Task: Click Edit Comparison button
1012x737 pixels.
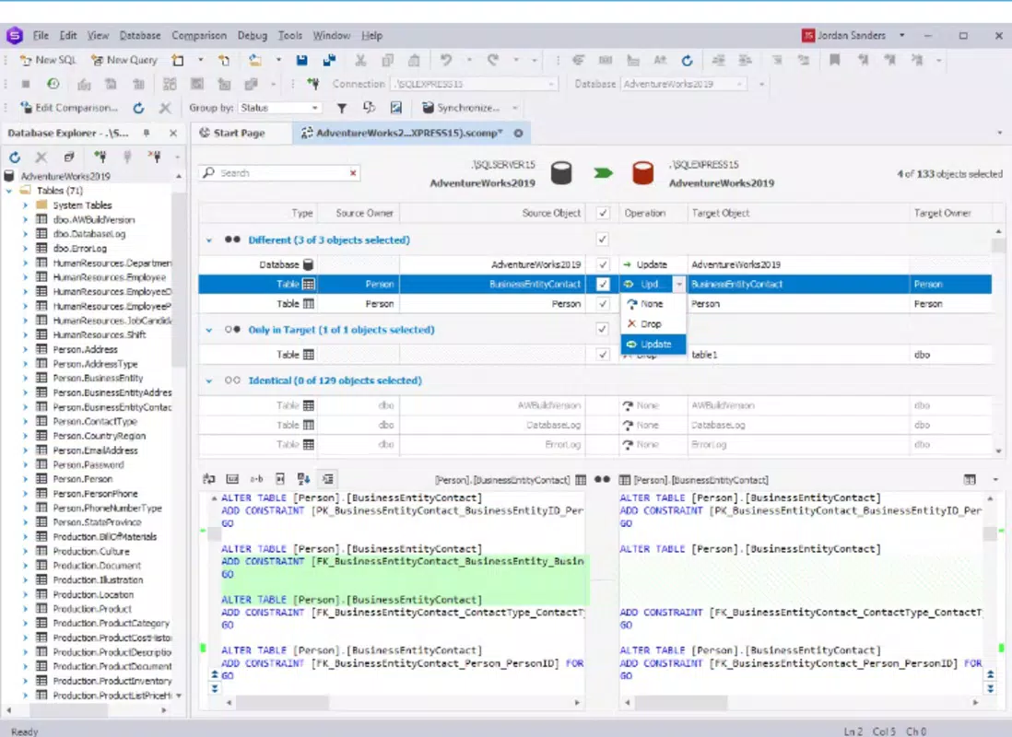Action: click(69, 108)
